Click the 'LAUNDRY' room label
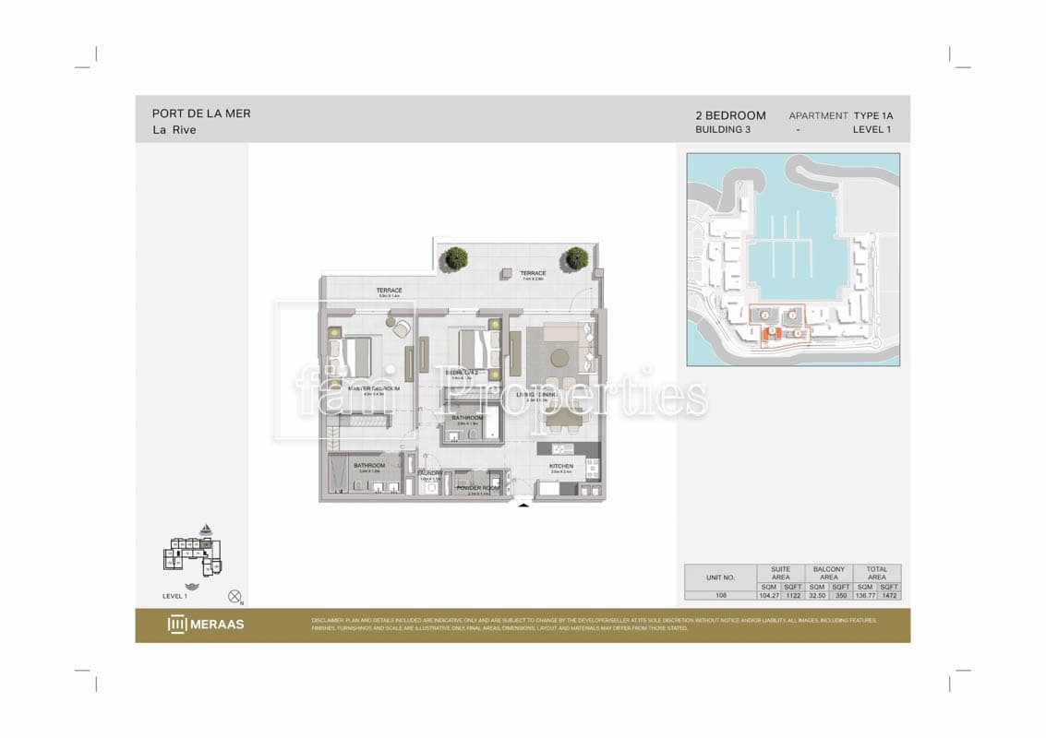This screenshot has height=738, width=1046. (x=430, y=472)
